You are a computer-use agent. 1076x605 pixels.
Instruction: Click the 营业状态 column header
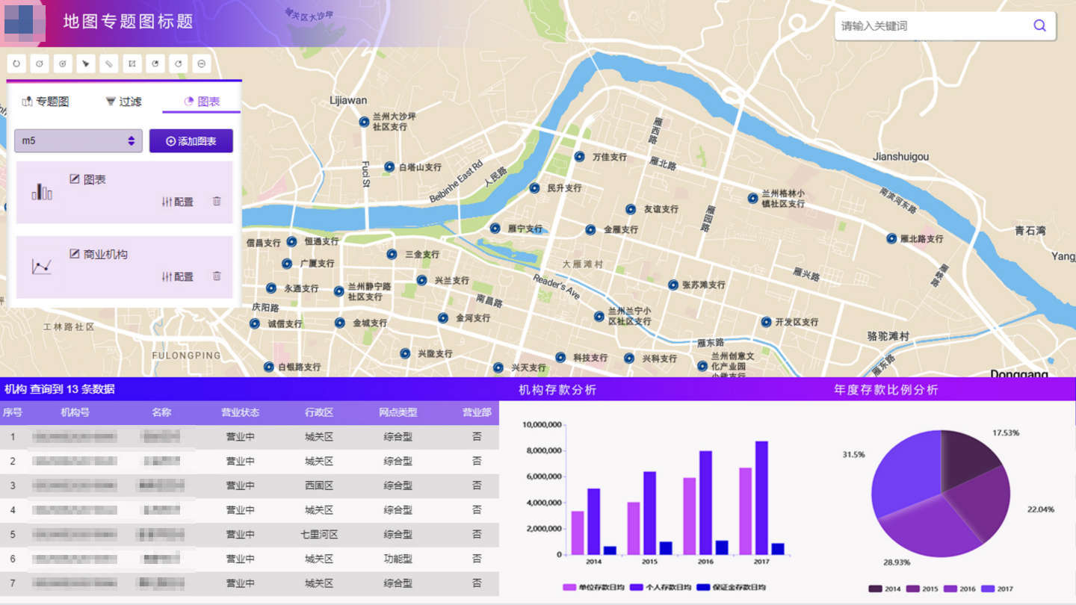click(240, 412)
